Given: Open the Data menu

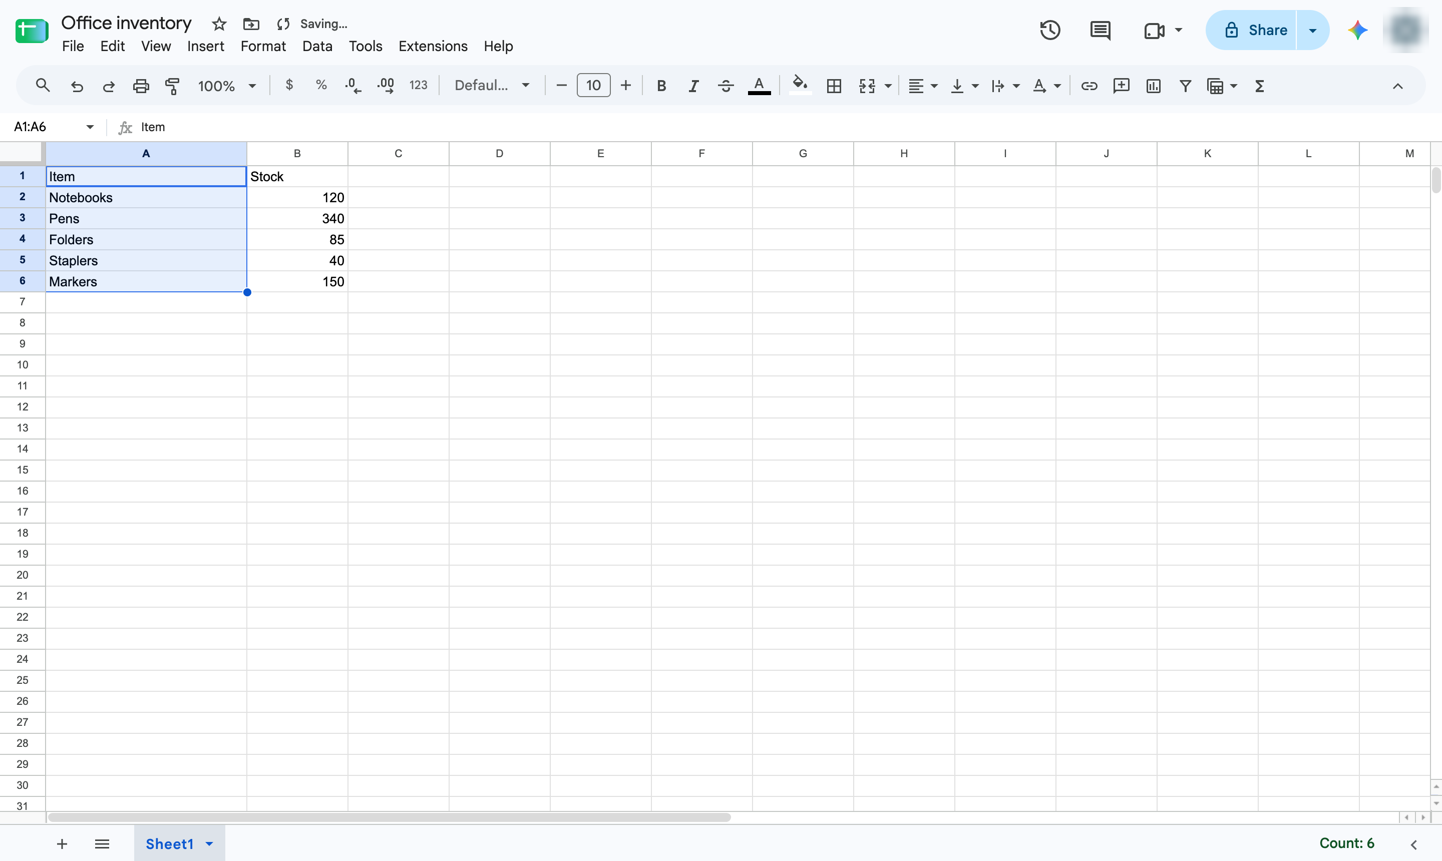Looking at the screenshot, I should click(x=317, y=46).
